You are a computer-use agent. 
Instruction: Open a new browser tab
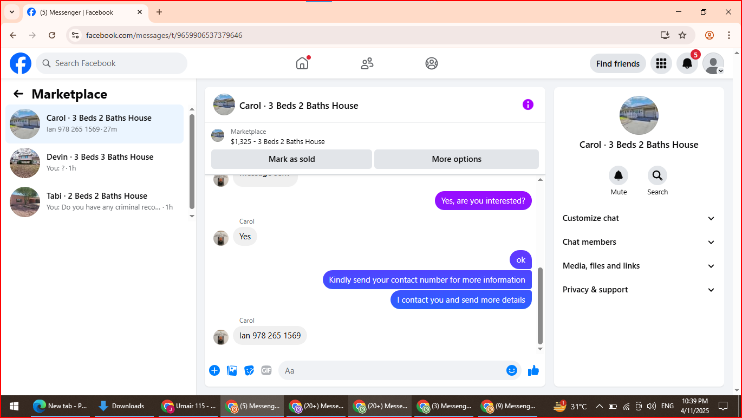point(159,12)
